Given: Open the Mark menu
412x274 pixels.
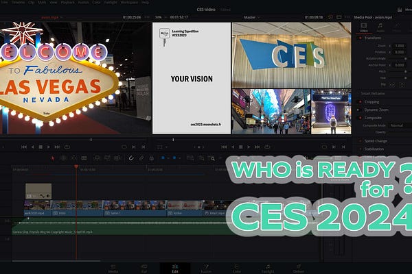Looking at the screenshot, I should (x=42, y=2).
